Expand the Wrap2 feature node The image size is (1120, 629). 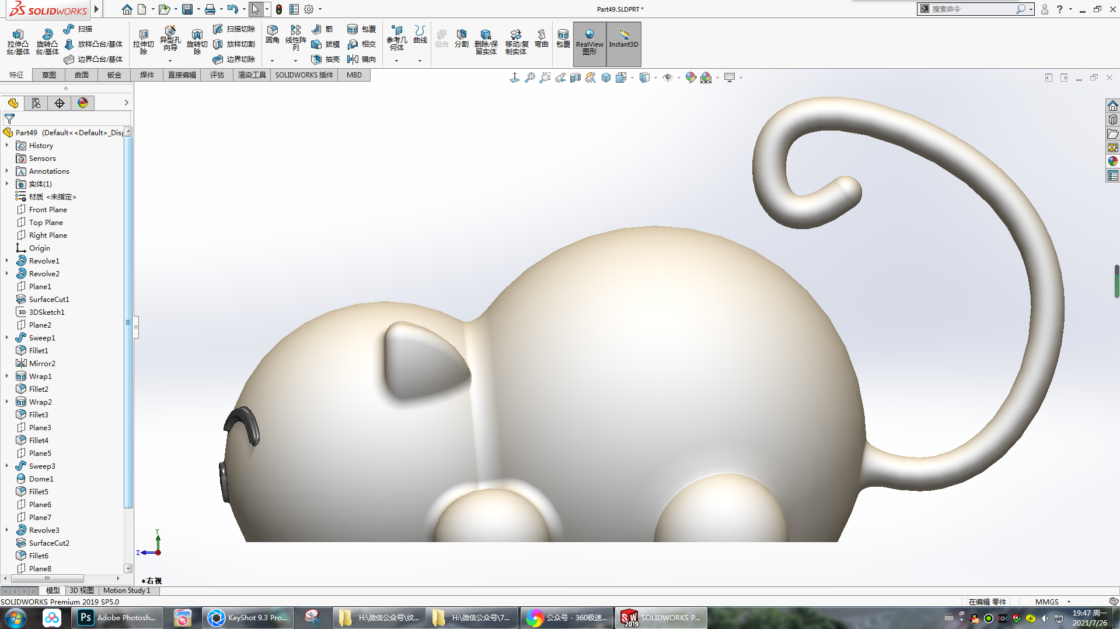coord(7,402)
